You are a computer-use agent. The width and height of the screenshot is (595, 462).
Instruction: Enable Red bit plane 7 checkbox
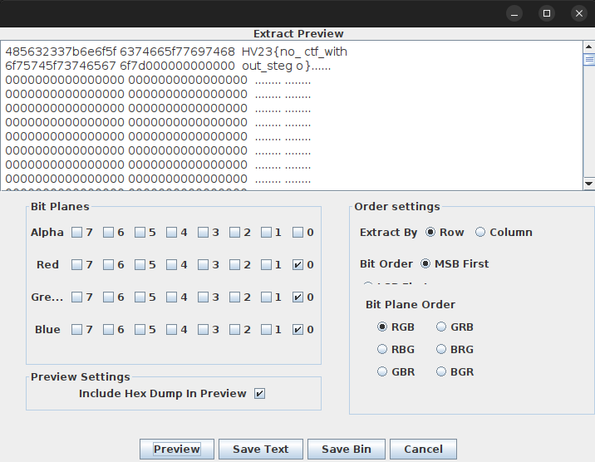[x=77, y=265]
